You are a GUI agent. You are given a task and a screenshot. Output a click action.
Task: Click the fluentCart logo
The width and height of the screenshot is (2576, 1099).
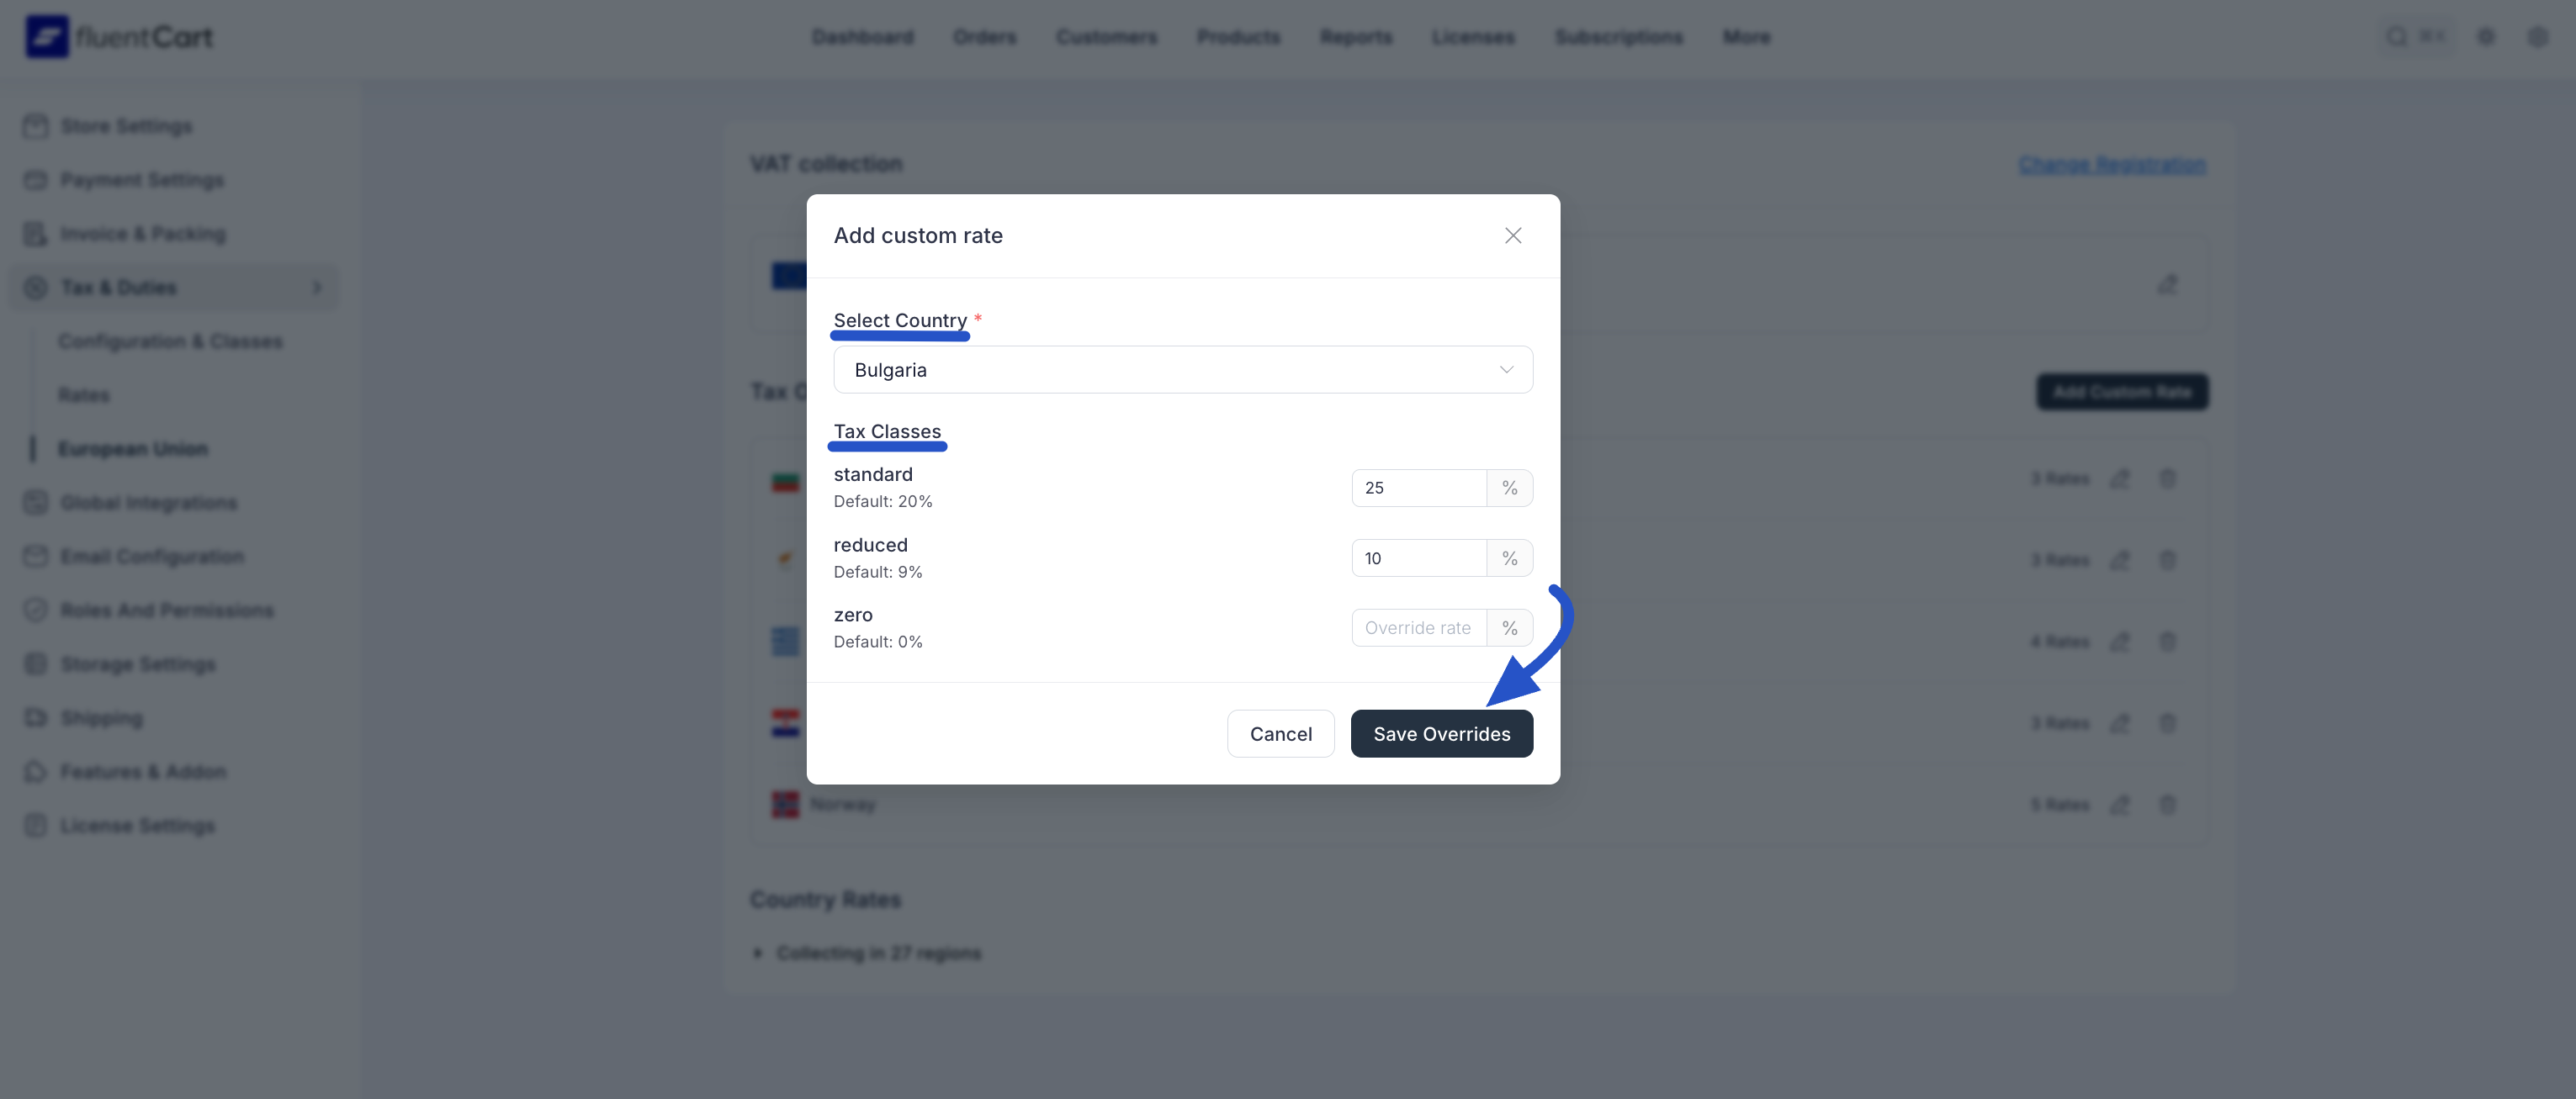(118, 36)
